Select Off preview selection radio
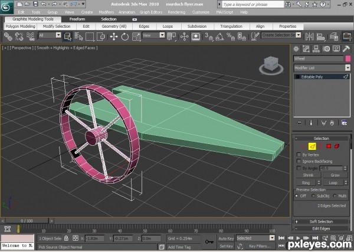 (296, 196)
